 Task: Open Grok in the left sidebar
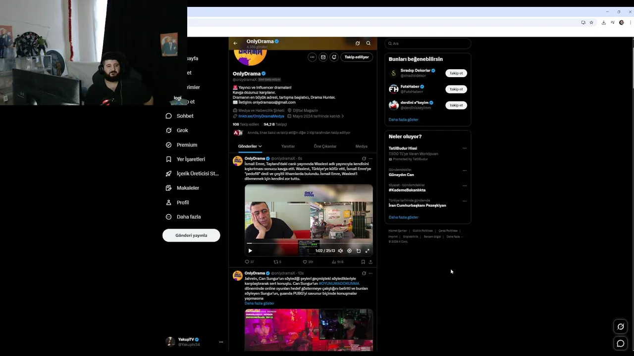pyautogui.click(x=177, y=131)
